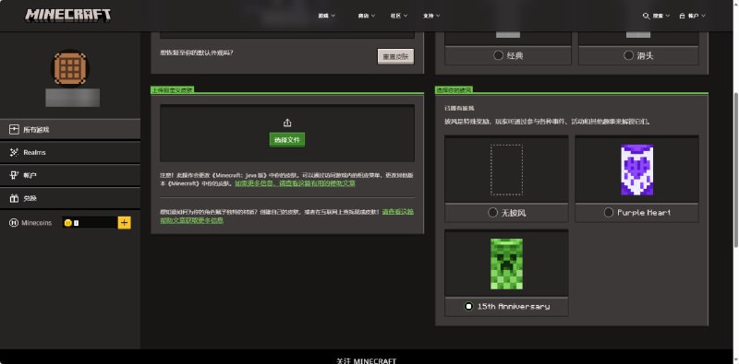Image resolution: width=739 pixels, height=364 pixels.
Task: Click the Purple Heart cape image
Action: (x=636, y=170)
